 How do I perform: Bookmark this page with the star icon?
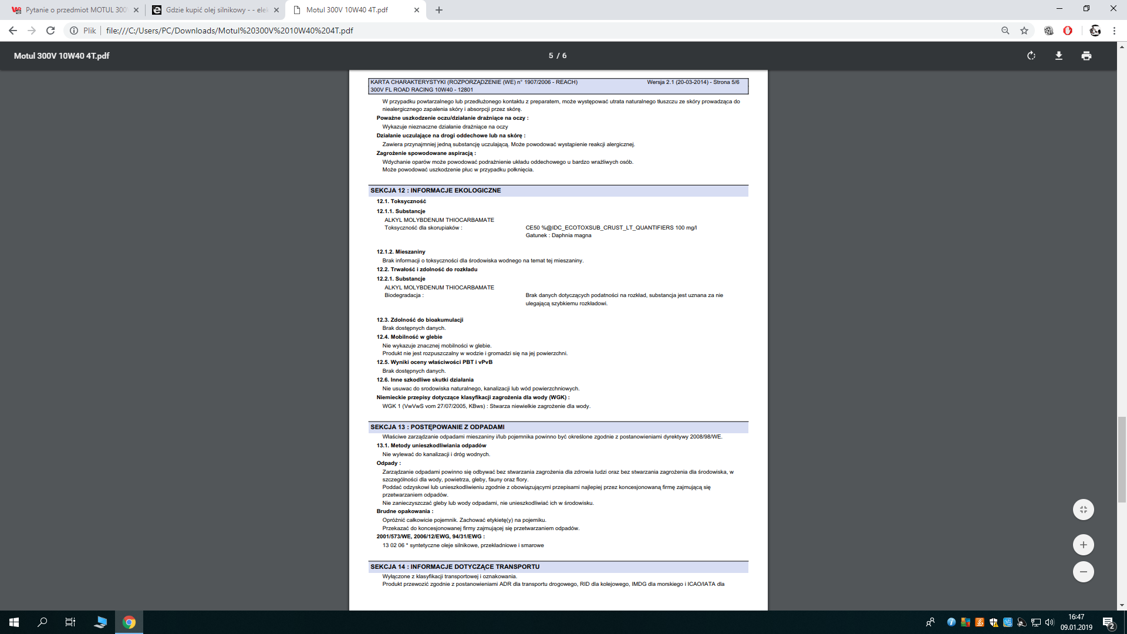click(1024, 31)
